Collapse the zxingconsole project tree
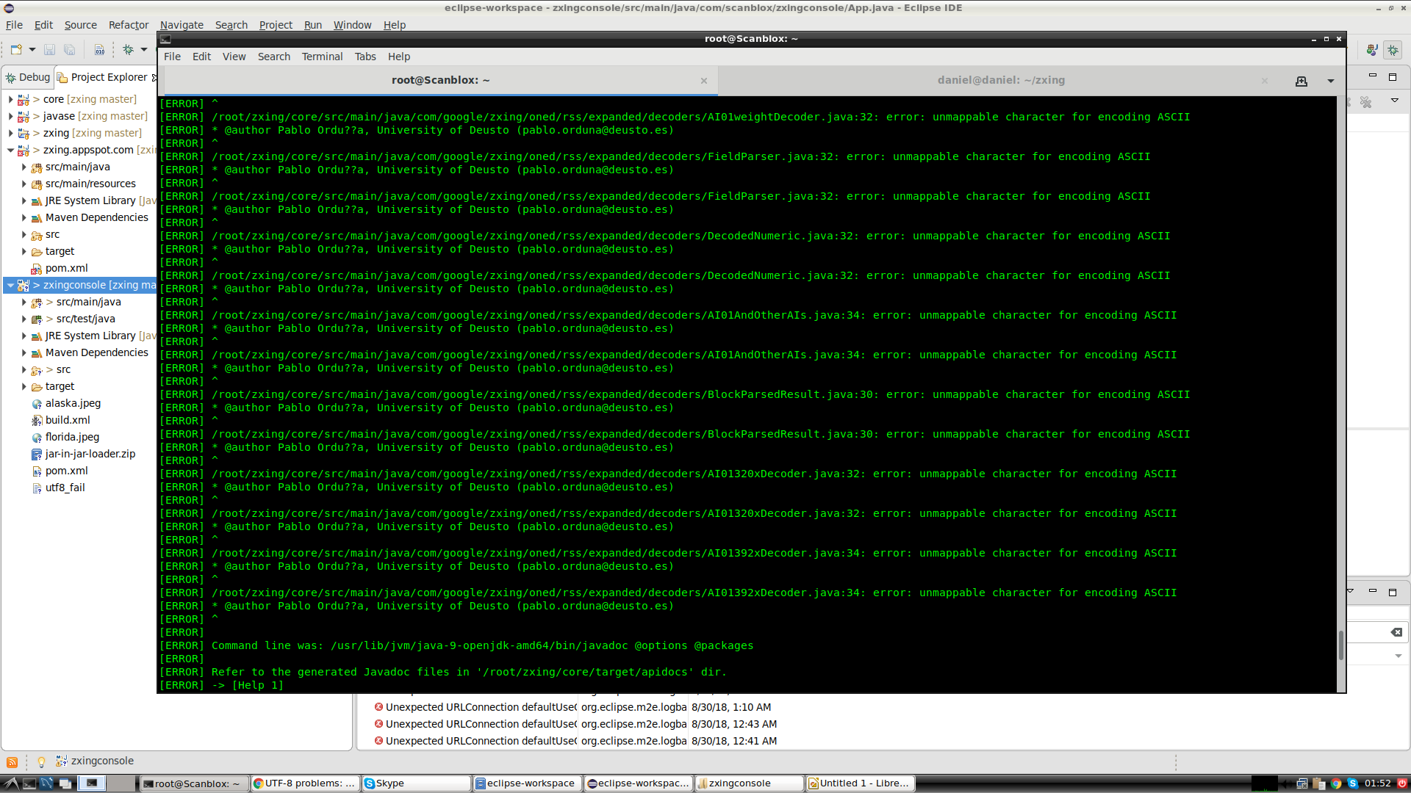The height and width of the screenshot is (793, 1411). (9, 285)
